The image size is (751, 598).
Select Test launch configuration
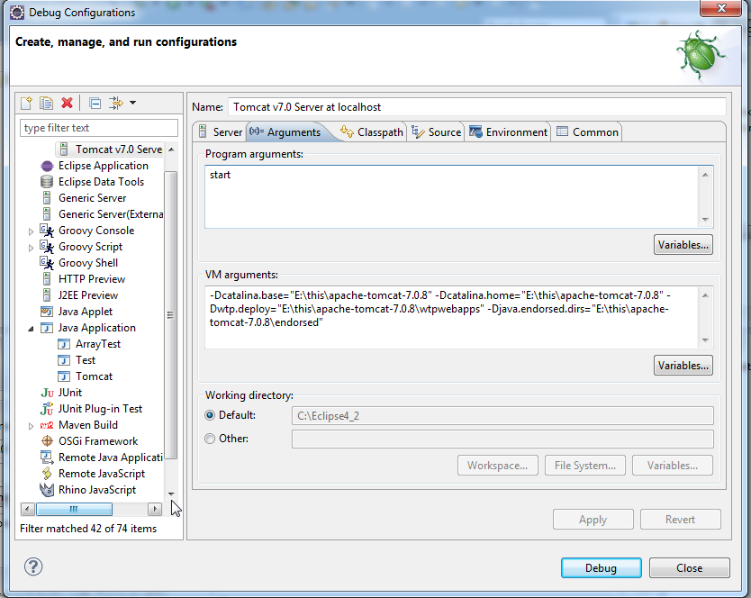tap(77, 360)
